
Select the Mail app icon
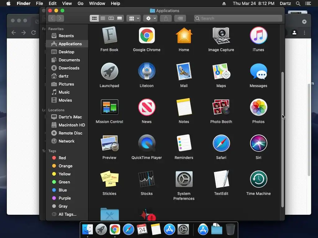[184, 71]
